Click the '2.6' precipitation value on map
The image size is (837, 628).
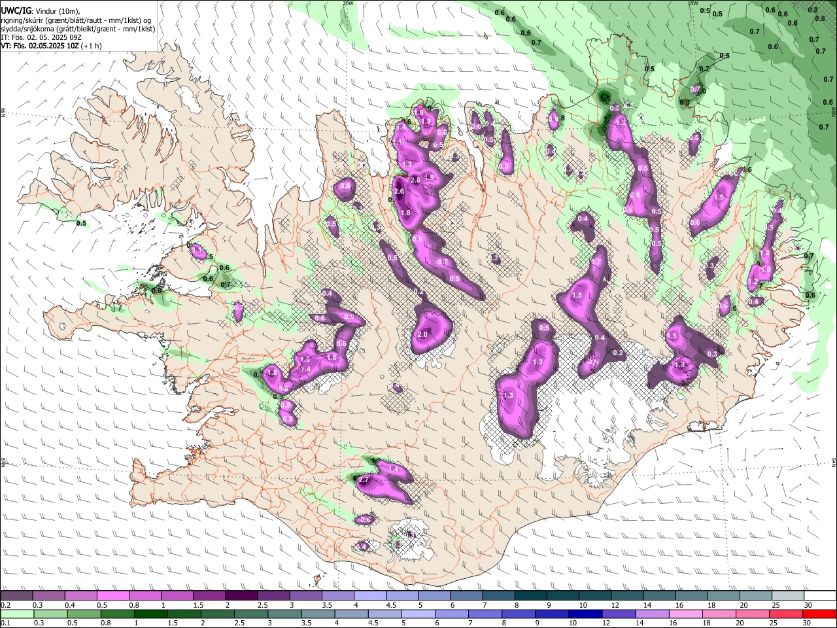pyautogui.click(x=400, y=191)
